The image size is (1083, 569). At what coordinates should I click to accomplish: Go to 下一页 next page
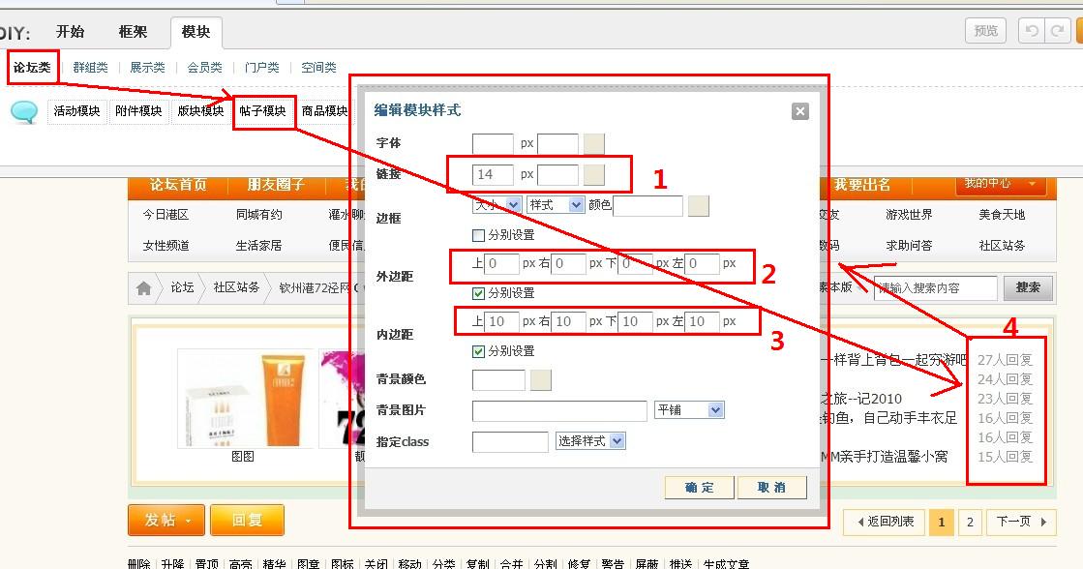1021,522
